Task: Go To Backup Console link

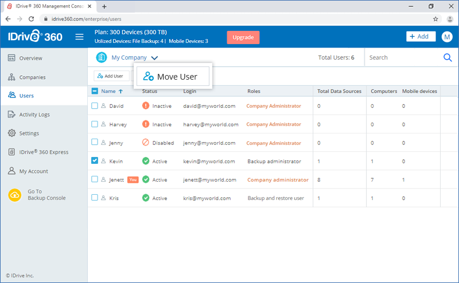Action: coord(46,195)
